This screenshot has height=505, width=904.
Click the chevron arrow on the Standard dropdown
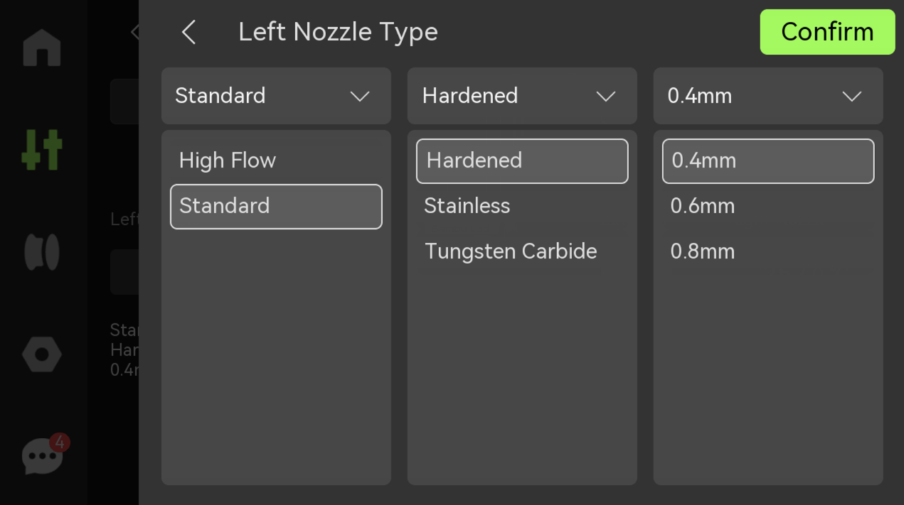coord(360,97)
